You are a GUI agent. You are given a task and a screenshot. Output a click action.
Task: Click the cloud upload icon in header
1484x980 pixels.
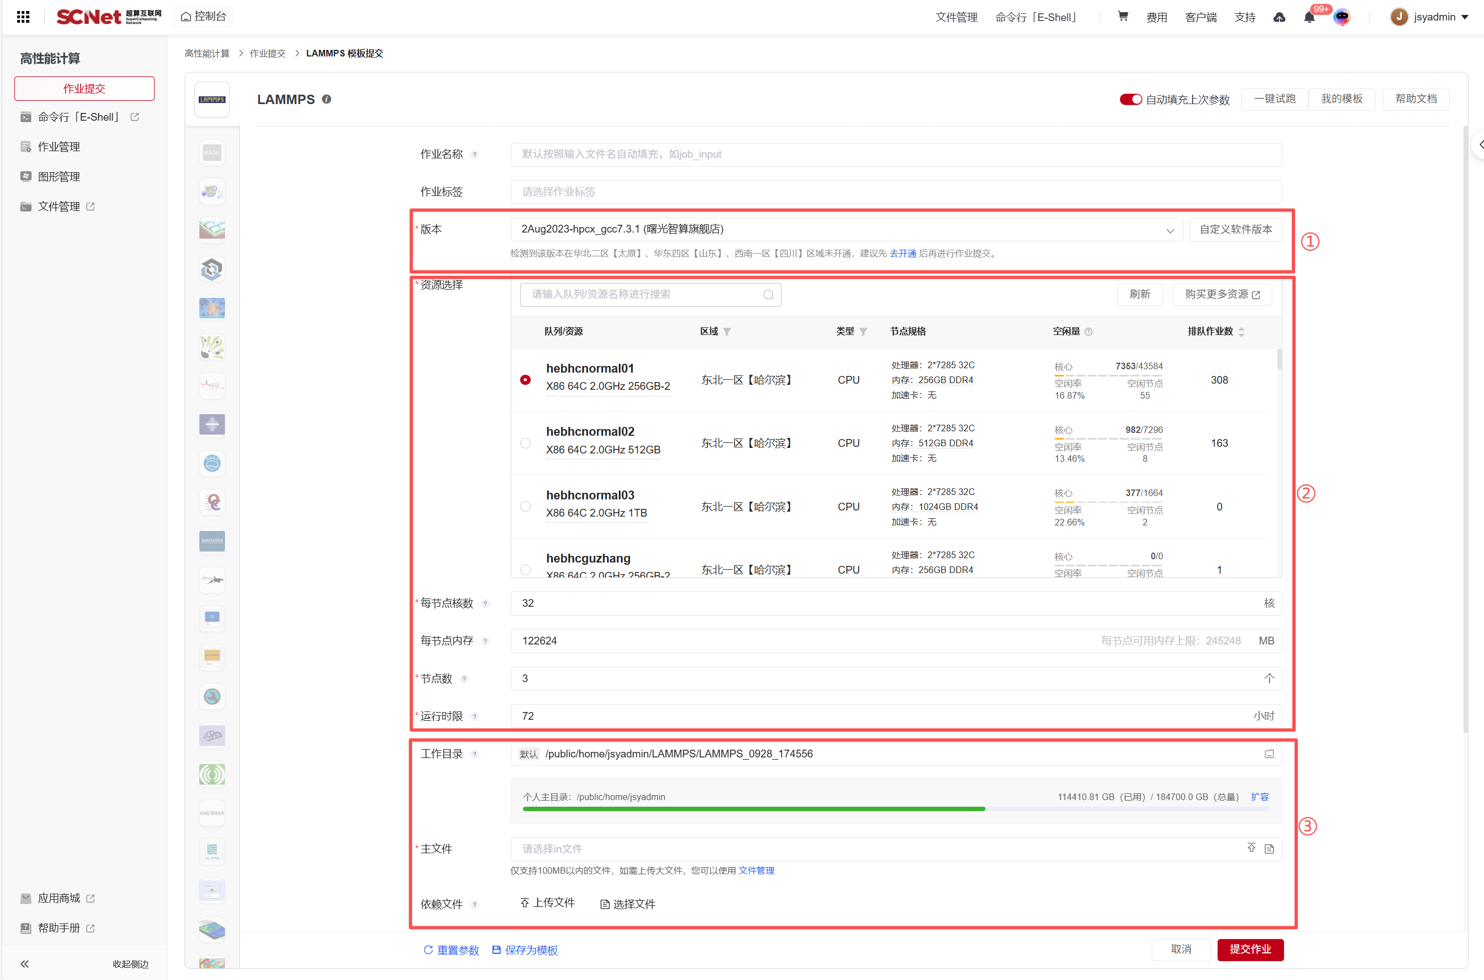coord(1279,18)
